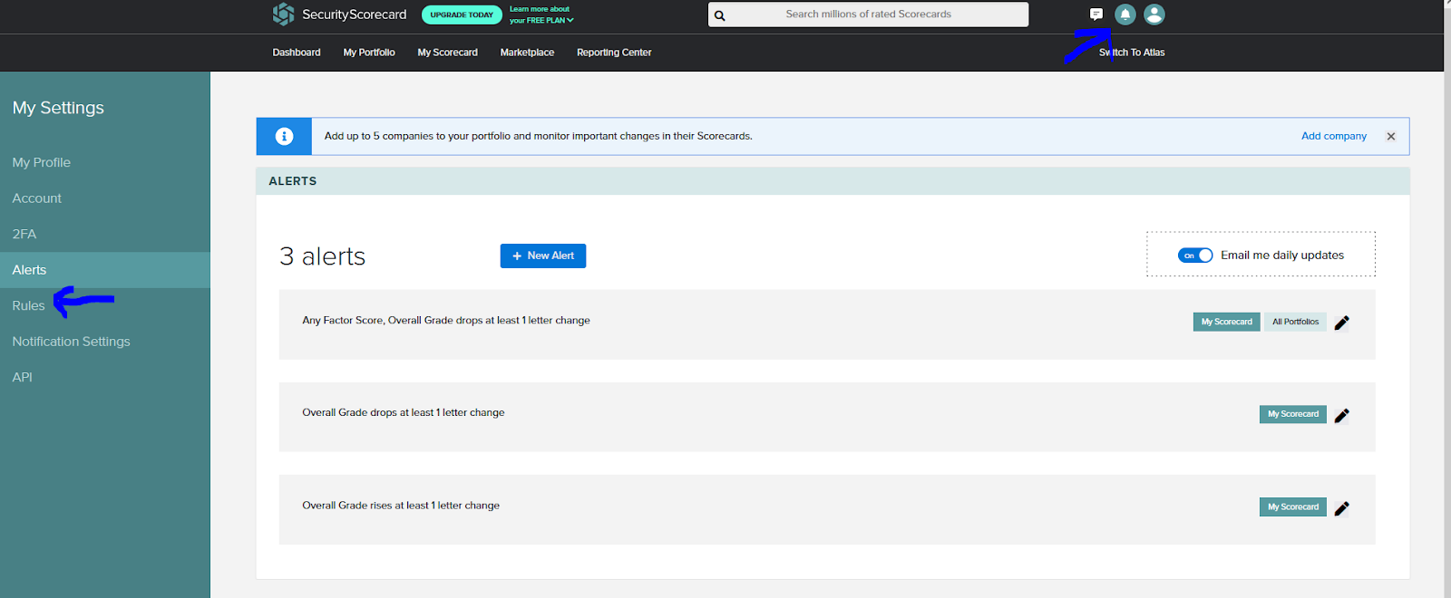1451x598 pixels.
Task: Select Notification Settings in sidebar
Action: [x=71, y=342]
